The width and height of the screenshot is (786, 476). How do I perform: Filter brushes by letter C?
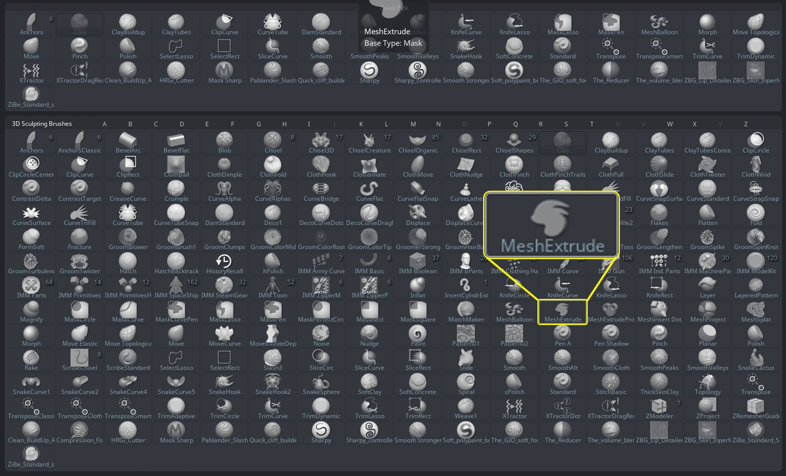156,124
